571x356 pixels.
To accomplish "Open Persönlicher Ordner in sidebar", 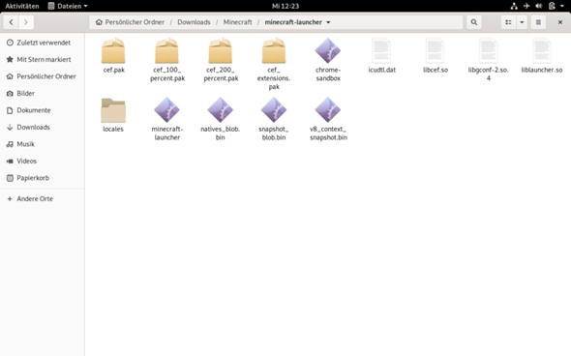I will 43,76.
